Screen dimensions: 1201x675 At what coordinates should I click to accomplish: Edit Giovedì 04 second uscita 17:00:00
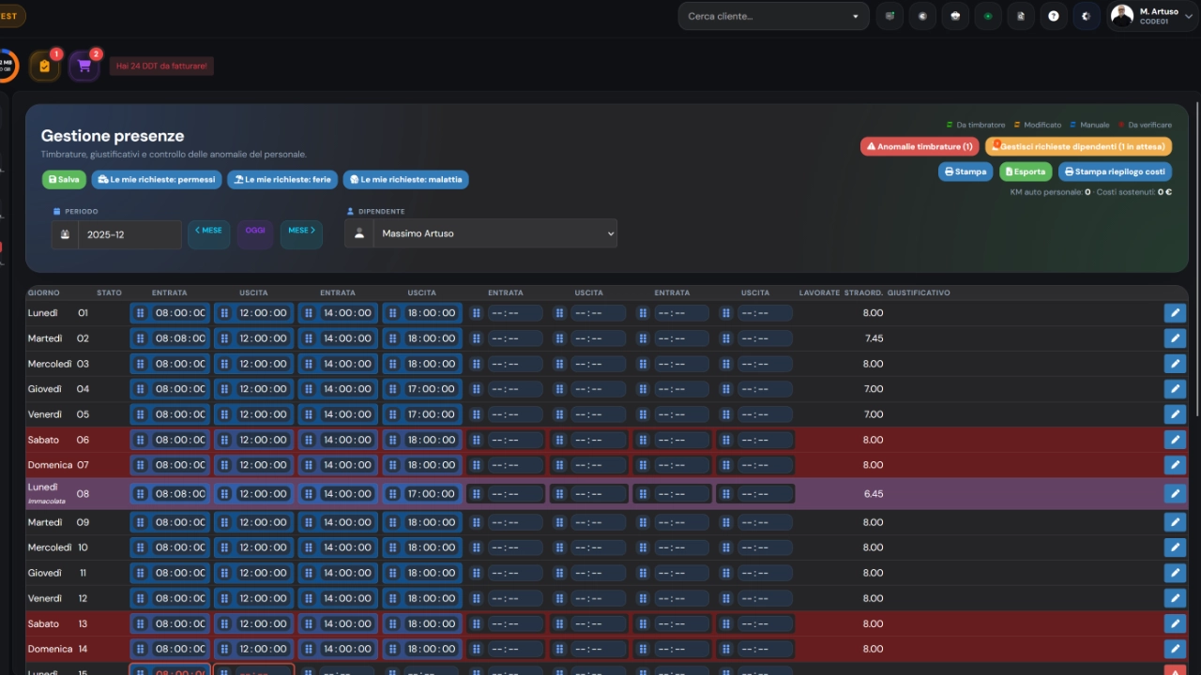(430, 389)
